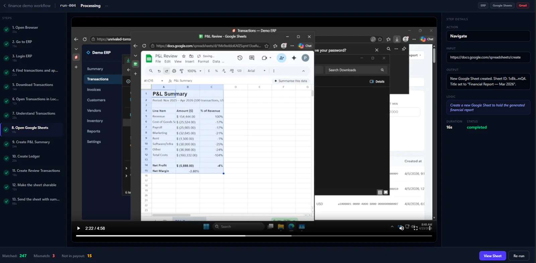536x263 pixels.
Task: Select step 7 Understand Transactions
Action: (x=32, y=115)
